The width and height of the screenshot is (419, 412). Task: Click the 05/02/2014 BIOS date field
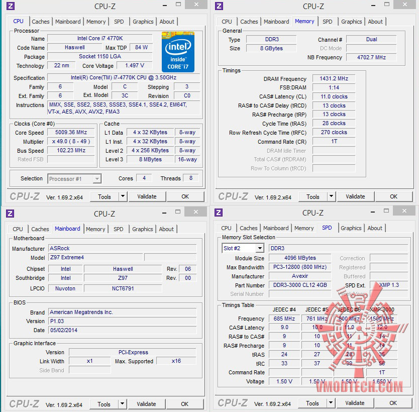[x=123, y=330]
